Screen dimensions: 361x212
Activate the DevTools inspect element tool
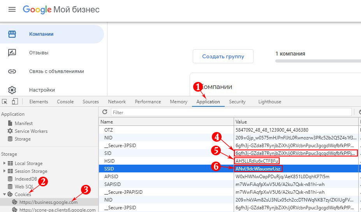[4, 101]
